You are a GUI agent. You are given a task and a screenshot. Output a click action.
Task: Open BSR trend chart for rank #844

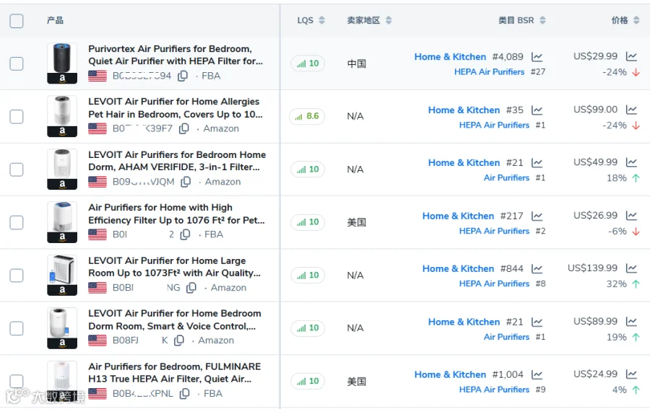[x=537, y=268]
